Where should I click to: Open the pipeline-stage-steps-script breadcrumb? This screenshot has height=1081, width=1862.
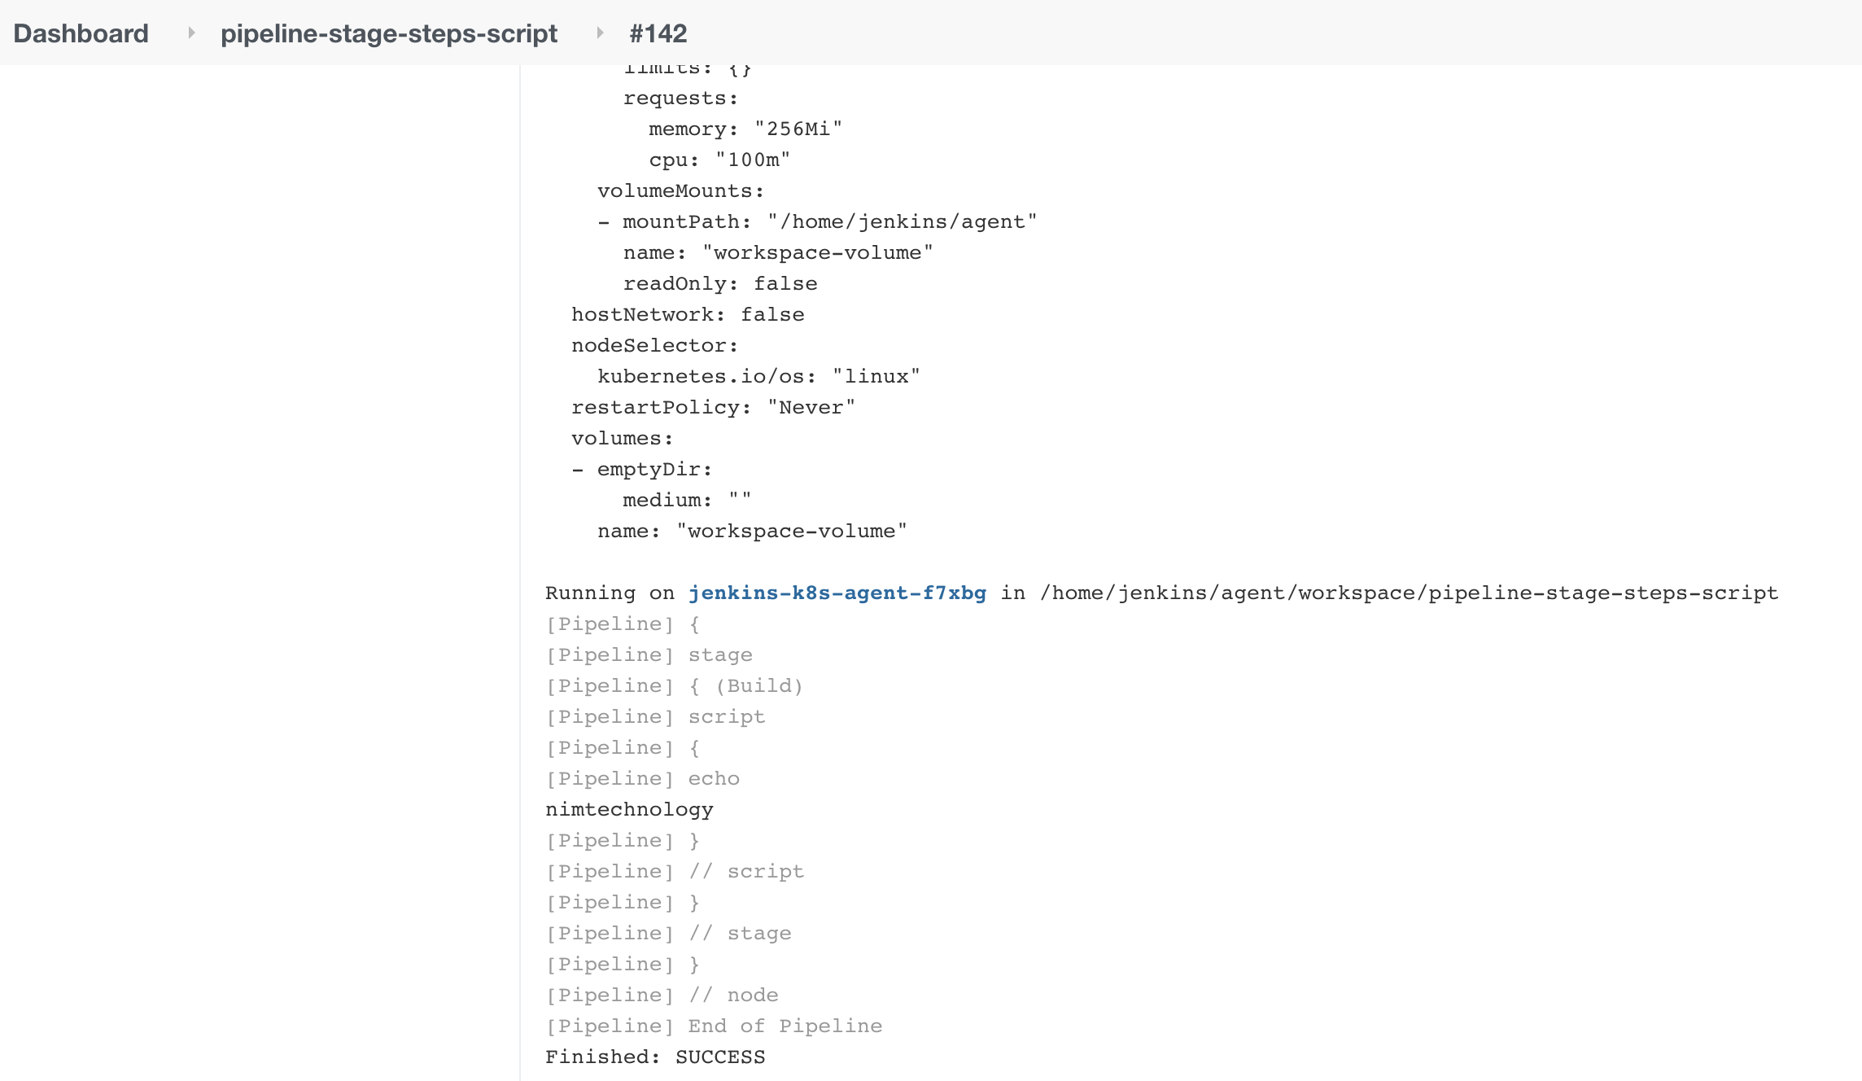[389, 33]
